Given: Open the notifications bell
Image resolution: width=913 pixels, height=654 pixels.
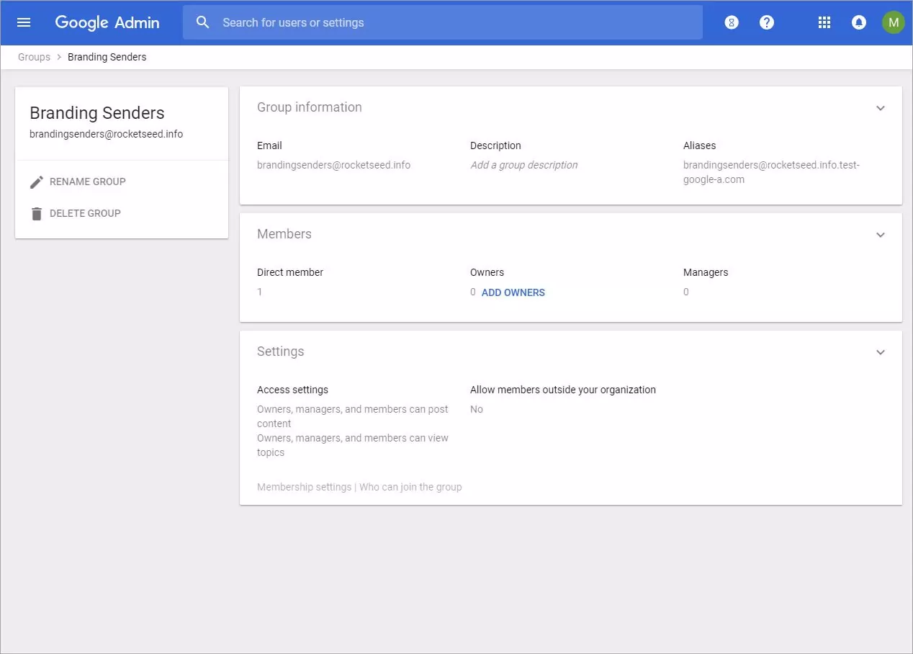Looking at the screenshot, I should [858, 22].
